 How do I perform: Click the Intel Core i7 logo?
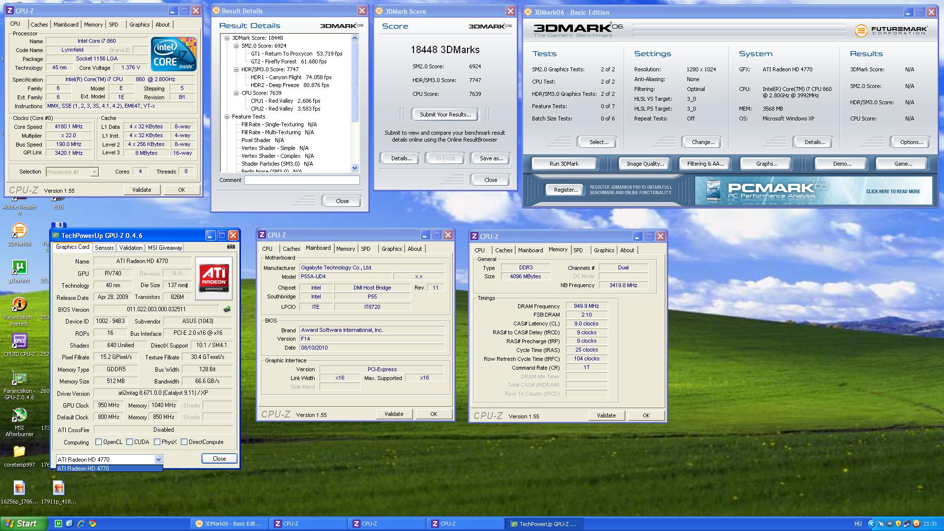[x=174, y=54]
